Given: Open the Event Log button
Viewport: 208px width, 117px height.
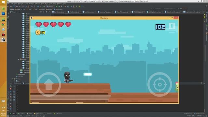Looking at the screenshot, I should pyautogui.click(x=188, y=114).
